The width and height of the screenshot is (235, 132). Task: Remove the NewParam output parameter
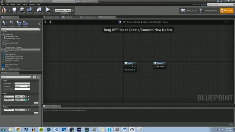[29, 110]
